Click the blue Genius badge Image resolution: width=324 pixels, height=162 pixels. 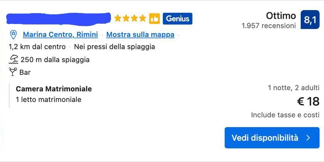click(177, 18)
